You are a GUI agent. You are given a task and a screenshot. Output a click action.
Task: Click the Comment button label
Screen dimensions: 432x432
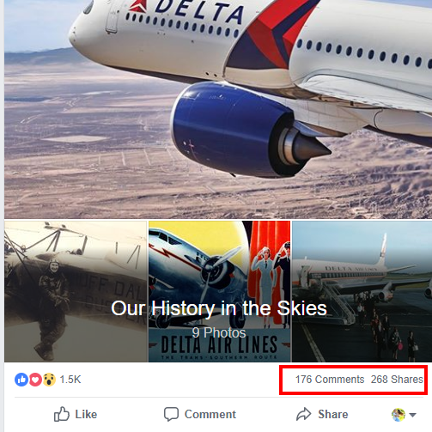tap(210, 414)
